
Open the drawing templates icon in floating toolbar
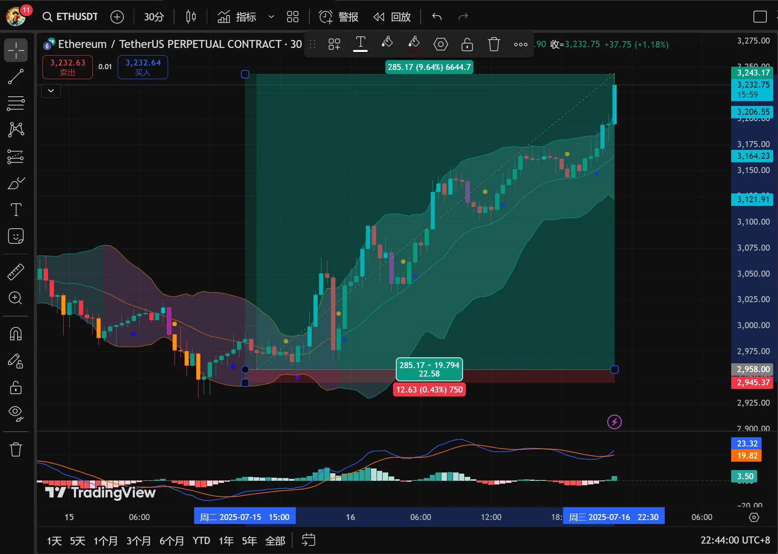pos(334,44)
